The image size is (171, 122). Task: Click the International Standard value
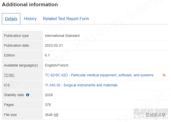(62, 36)
